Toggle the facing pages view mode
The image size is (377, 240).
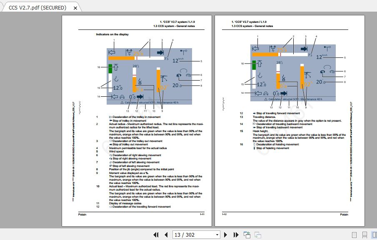pyautogui.click(x=375, y=235)
